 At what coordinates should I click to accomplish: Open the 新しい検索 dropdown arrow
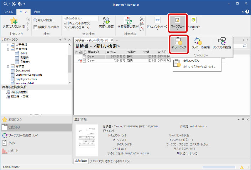[54, 20]
